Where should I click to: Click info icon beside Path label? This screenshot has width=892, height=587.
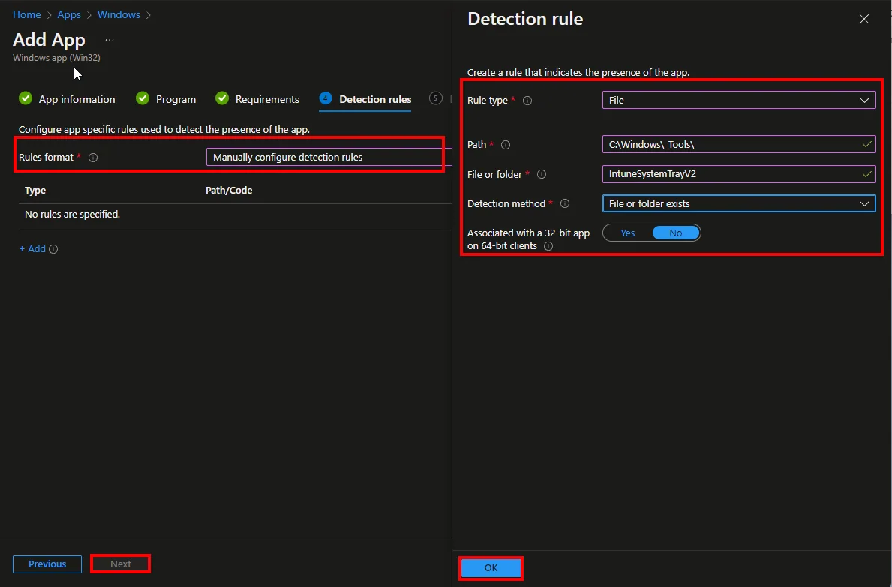(x=505, y=145)
